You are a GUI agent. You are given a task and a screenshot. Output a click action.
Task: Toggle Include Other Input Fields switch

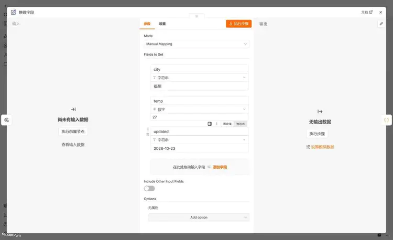[149, 189]
